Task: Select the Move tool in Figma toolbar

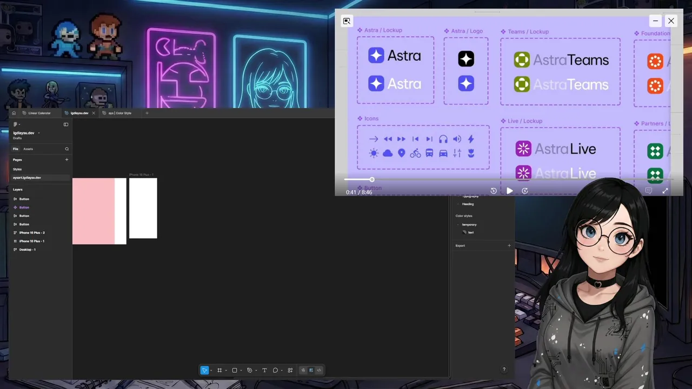Action: [204, 370]
